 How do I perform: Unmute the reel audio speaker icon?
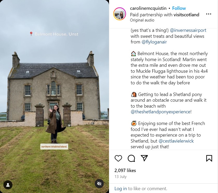(x=99, y=184)
